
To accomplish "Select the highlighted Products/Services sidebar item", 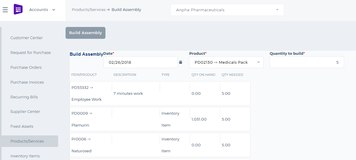I will click(29, 141).
